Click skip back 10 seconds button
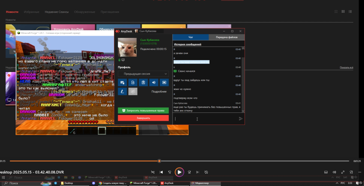Screen dimensions: 364x186 coord(170,172)
